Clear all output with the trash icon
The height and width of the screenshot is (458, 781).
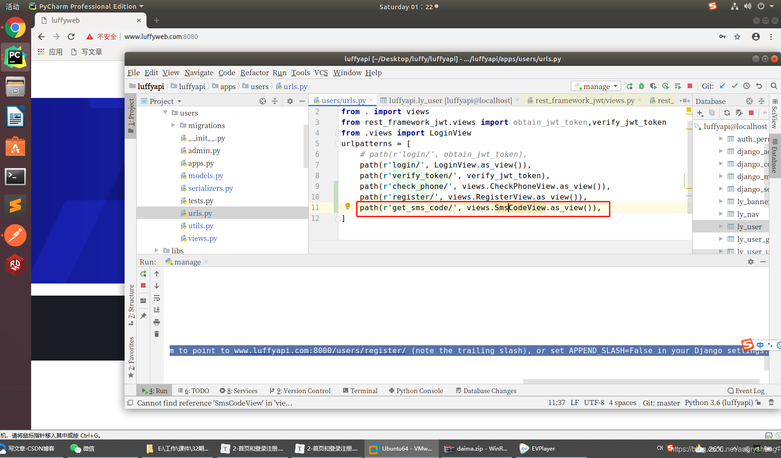(x=157, y=334)
